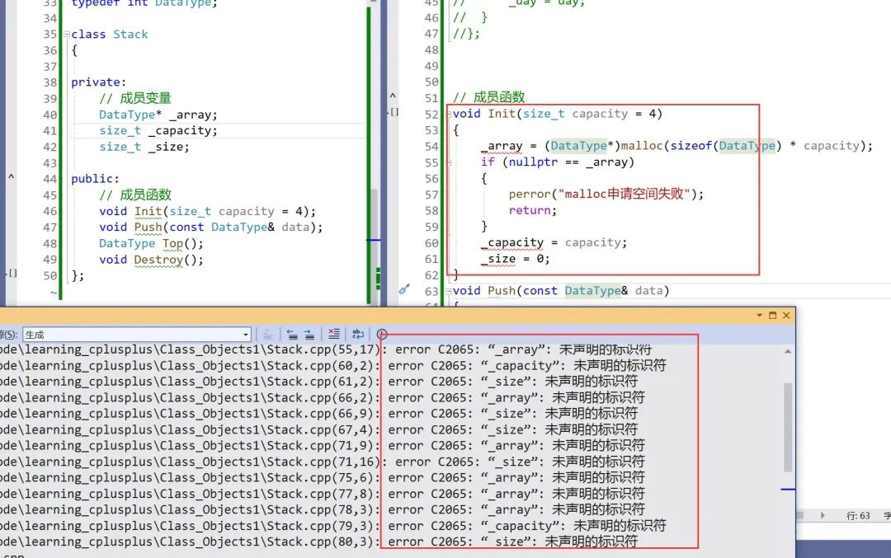Clear all output with the clear icon

pos(334,335)
